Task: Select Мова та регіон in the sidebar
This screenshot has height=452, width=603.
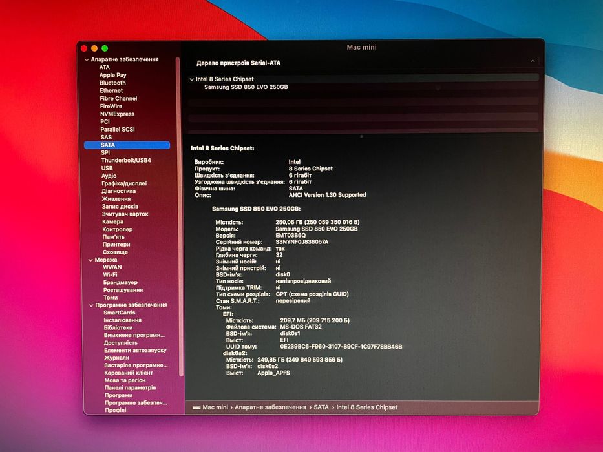Action: [125, 380]
